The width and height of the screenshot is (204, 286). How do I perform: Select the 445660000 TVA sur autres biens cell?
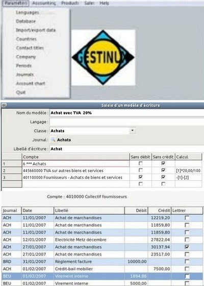[x=75, y=171]
